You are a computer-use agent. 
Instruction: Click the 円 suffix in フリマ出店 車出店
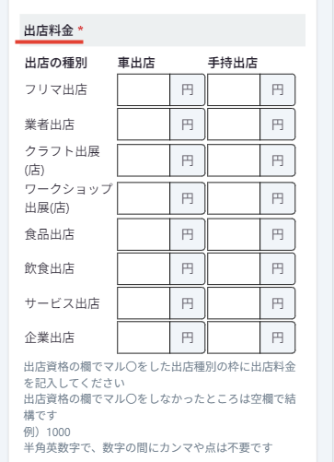pos(188,89)
